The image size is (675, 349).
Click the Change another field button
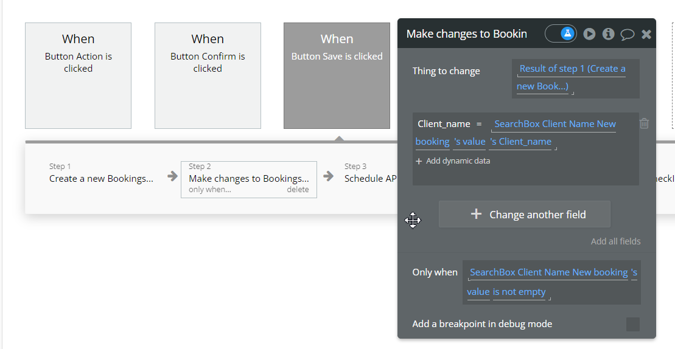pos(524,214)
